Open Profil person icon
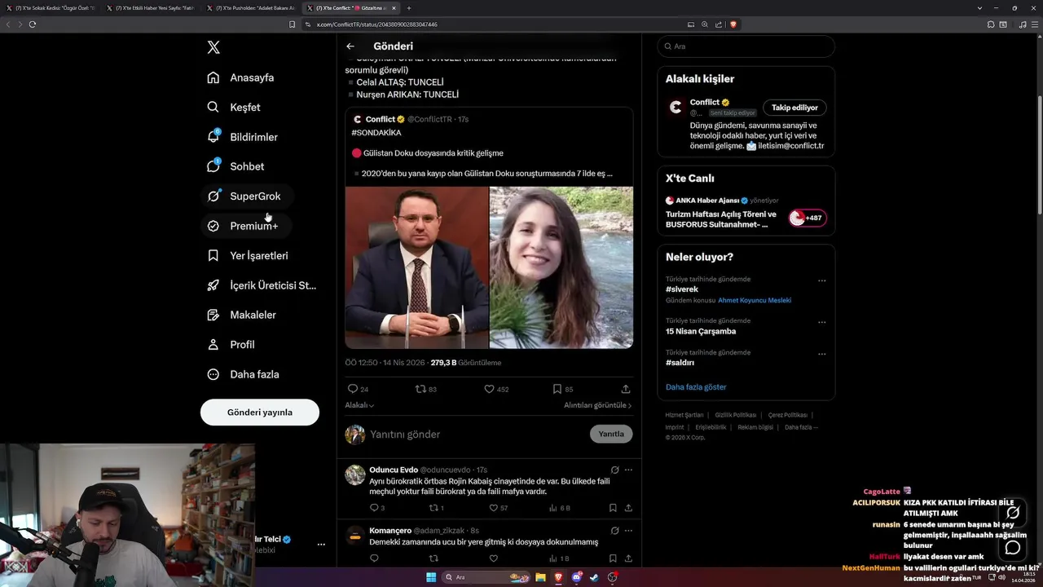Viewport: 1043px width, 587px height. pos(213,344)
